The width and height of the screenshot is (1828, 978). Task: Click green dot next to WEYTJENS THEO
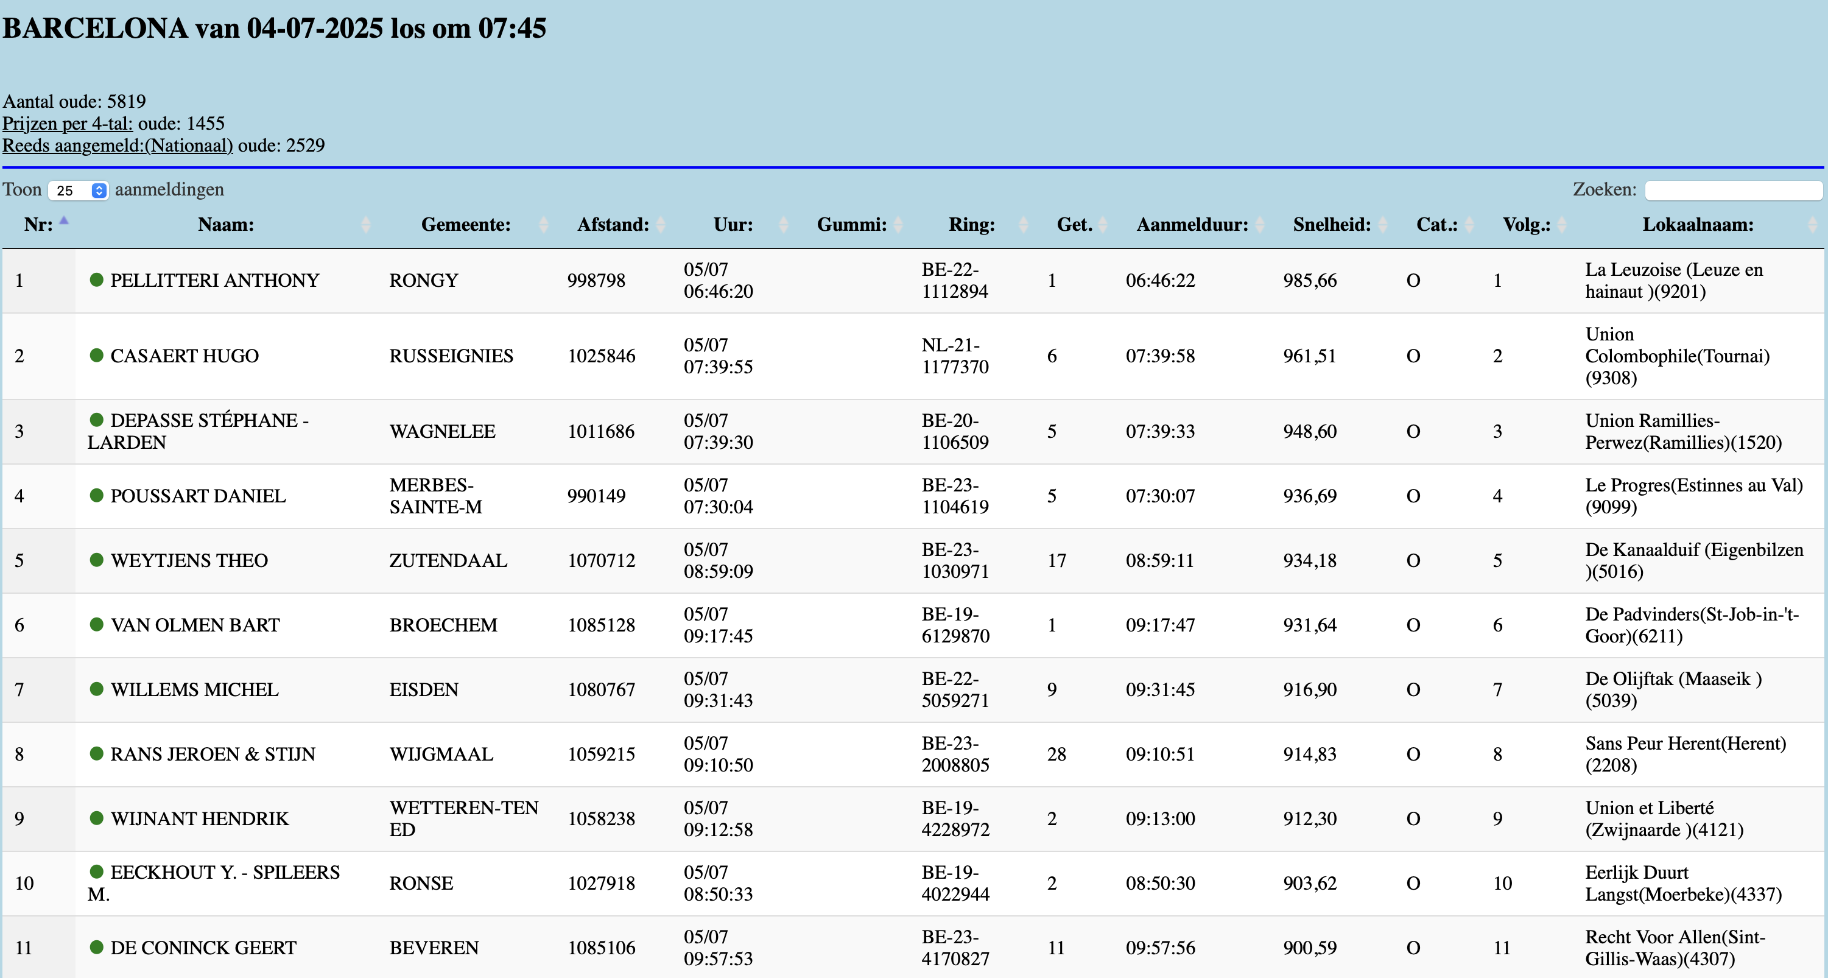click(x=96, y=559)
